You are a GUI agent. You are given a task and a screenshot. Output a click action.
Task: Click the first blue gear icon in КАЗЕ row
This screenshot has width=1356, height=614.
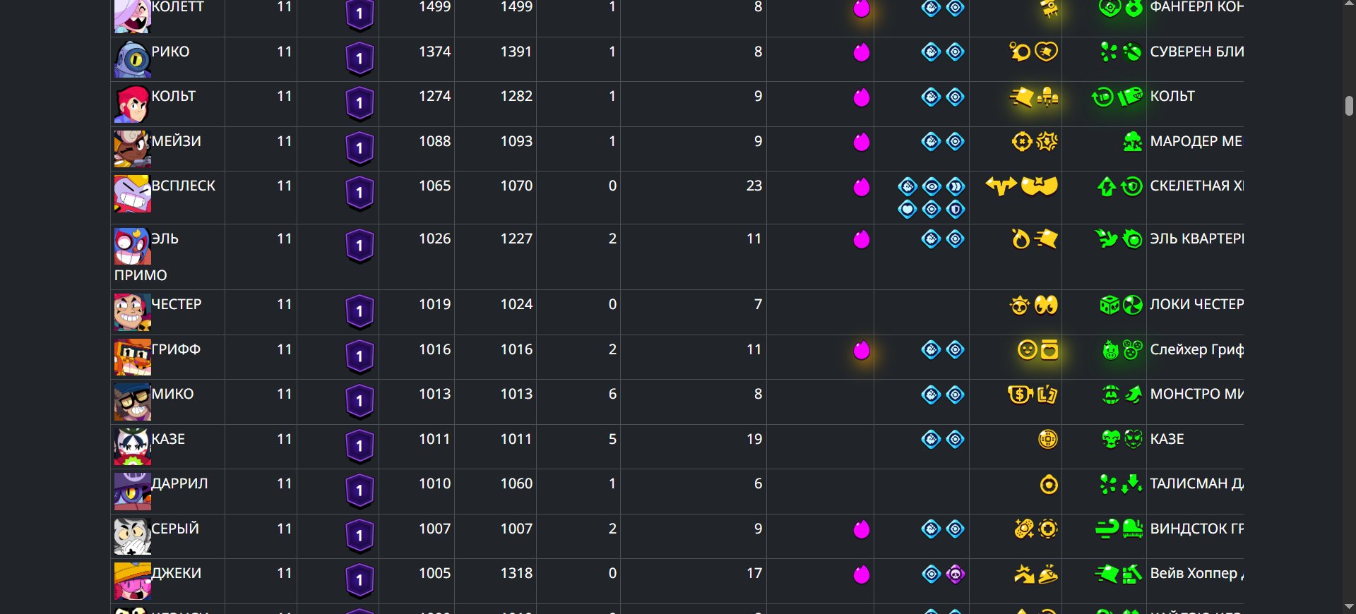pos(932,440)
